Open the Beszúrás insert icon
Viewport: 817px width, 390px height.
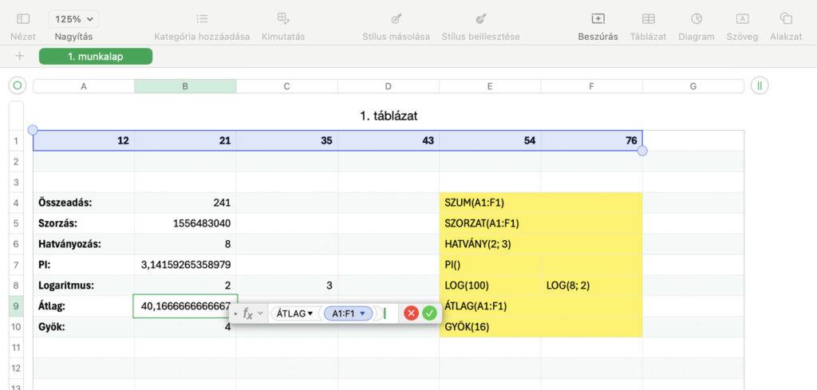(598, 19)
